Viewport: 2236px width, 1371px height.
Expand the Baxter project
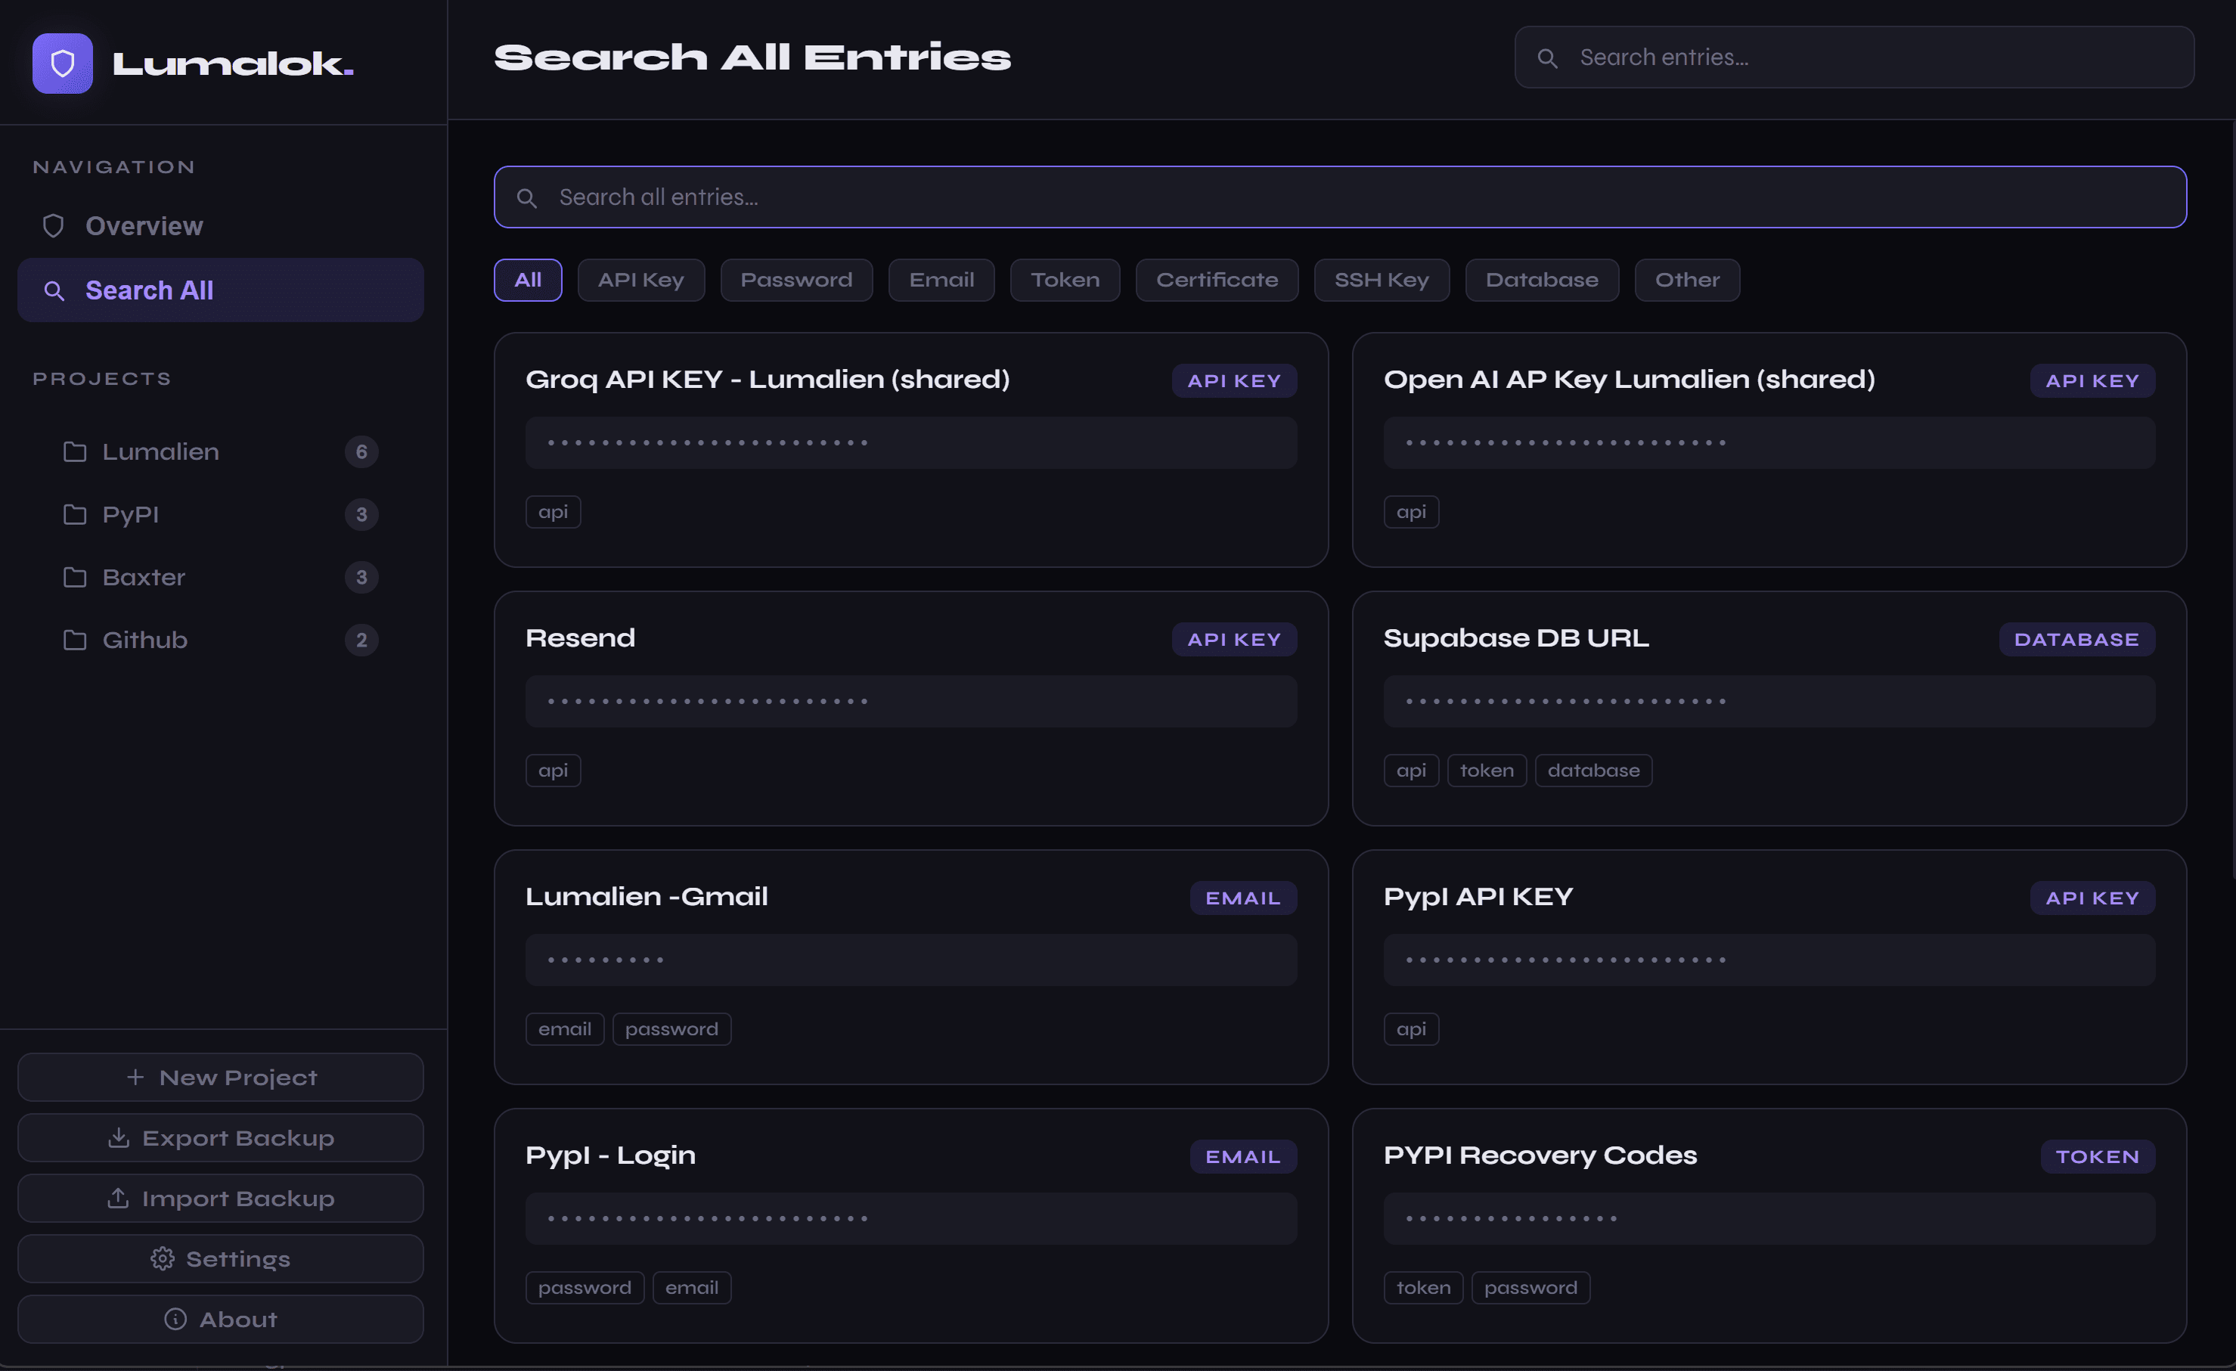144,577
